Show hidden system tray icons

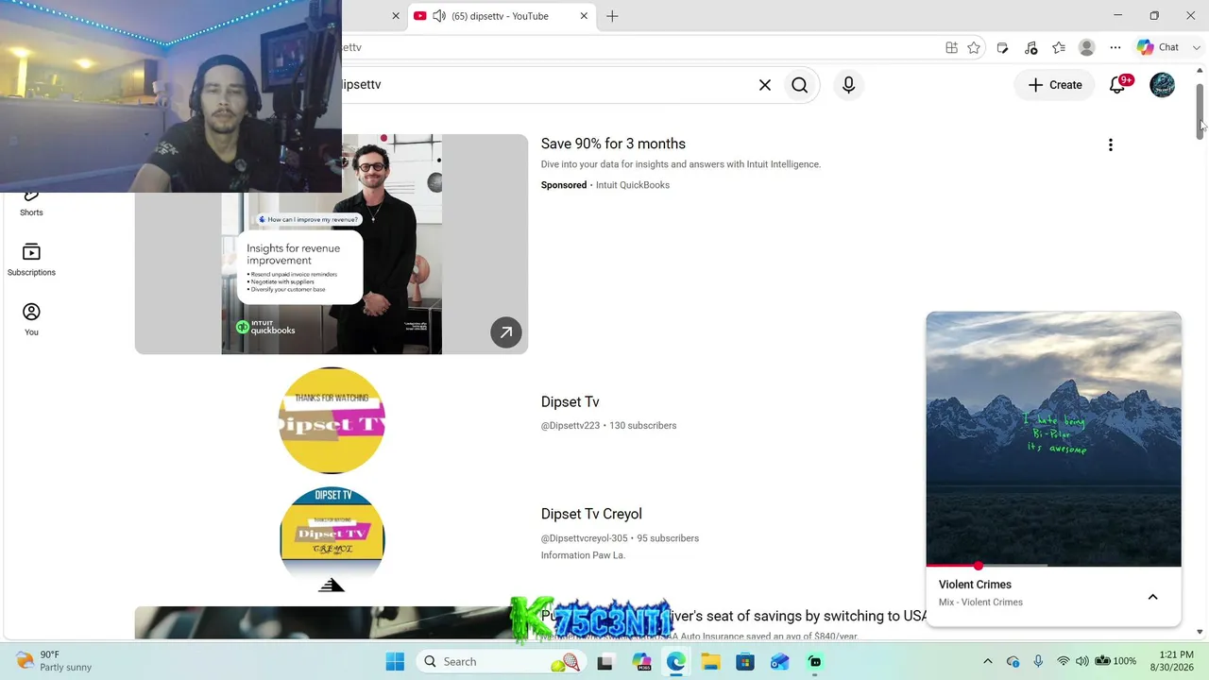988,662
